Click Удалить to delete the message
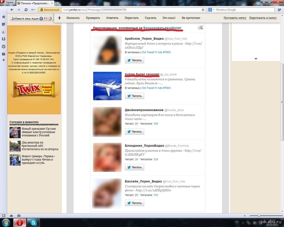Screen dimensions: 284x227 click(x=151, y=17)
